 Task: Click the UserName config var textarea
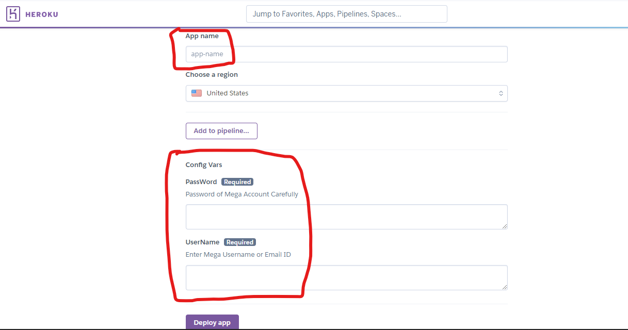point(346,277)
